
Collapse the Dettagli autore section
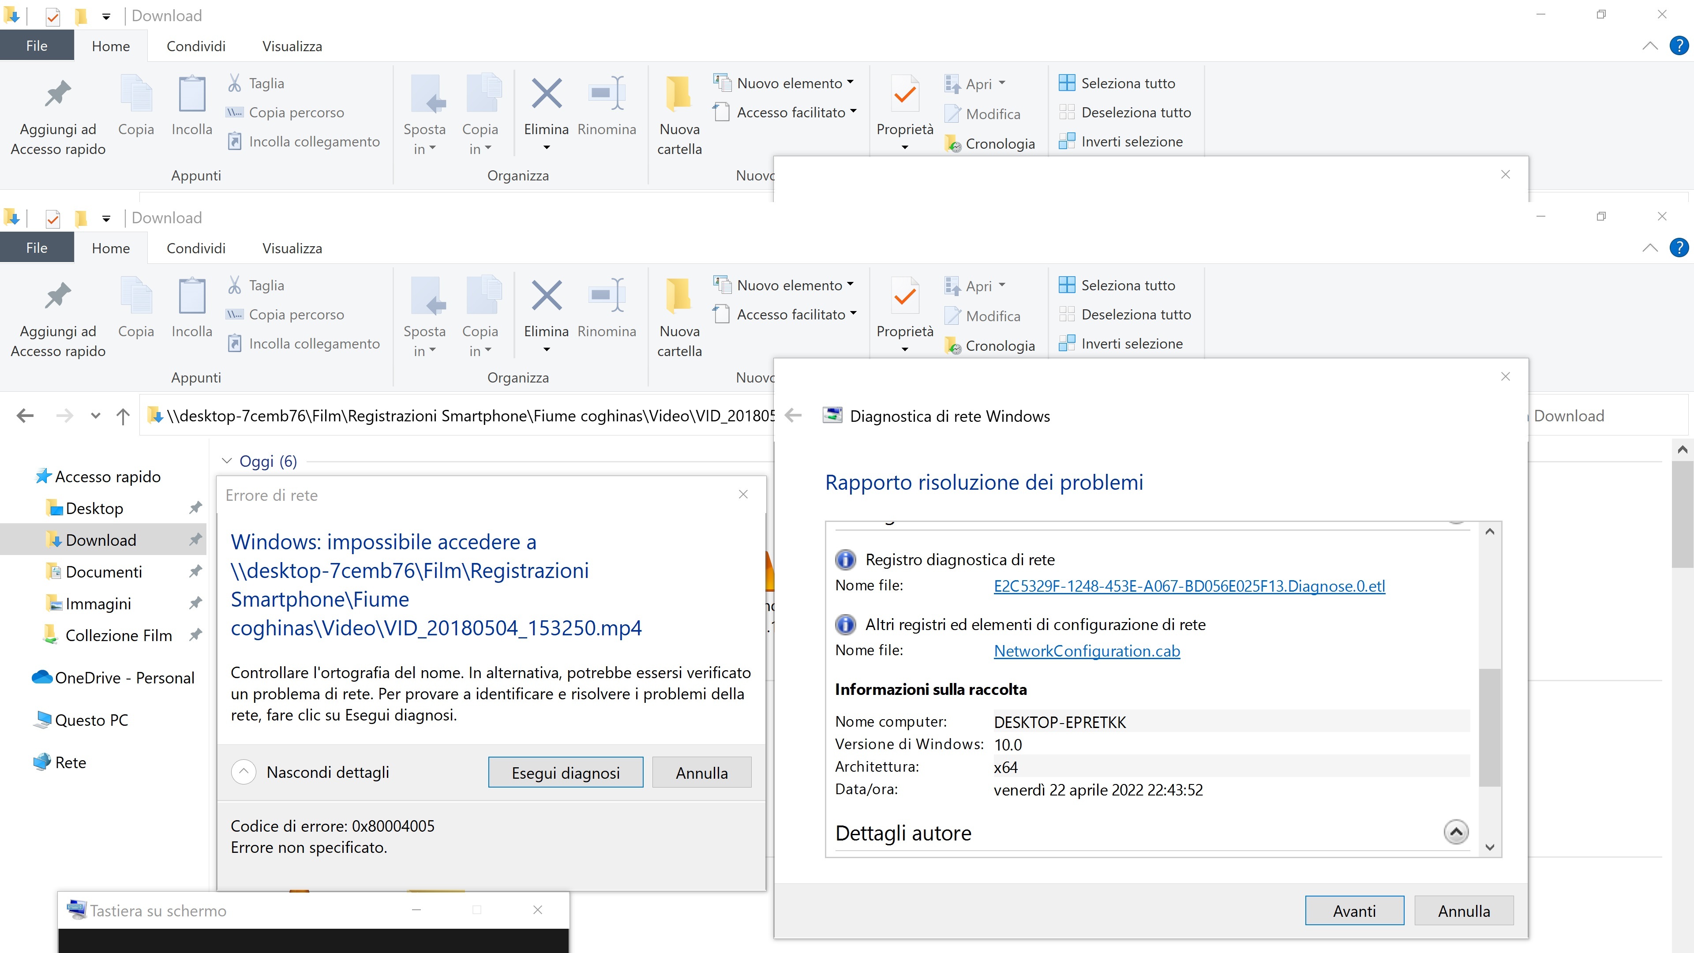pyautogui.click(x=1456, y=832)
